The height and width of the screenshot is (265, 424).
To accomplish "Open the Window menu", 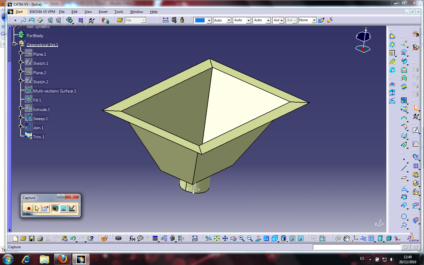I will point(137,12).
